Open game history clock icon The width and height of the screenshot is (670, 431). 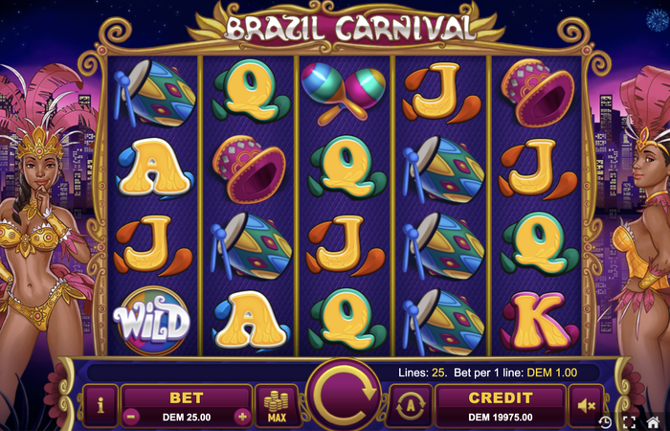coord(605,422)
